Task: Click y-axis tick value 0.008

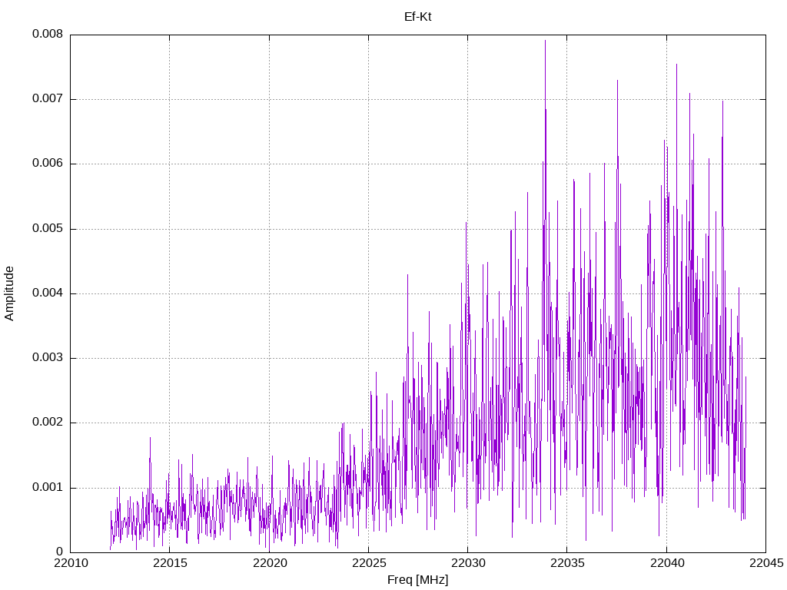Action: tap(48, 34)
